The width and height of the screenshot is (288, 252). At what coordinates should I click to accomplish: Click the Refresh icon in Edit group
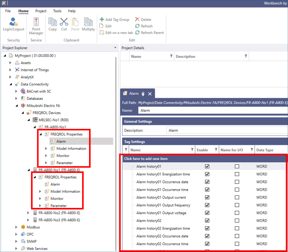click(x=137, y=26)
